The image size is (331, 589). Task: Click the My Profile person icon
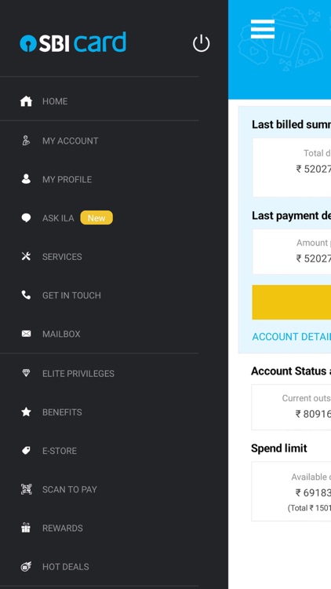[26, 179]
